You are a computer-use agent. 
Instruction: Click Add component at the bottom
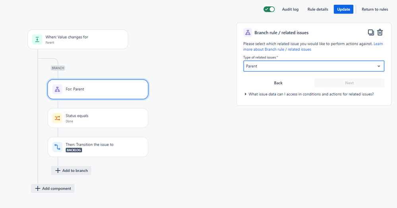(53, 189)
